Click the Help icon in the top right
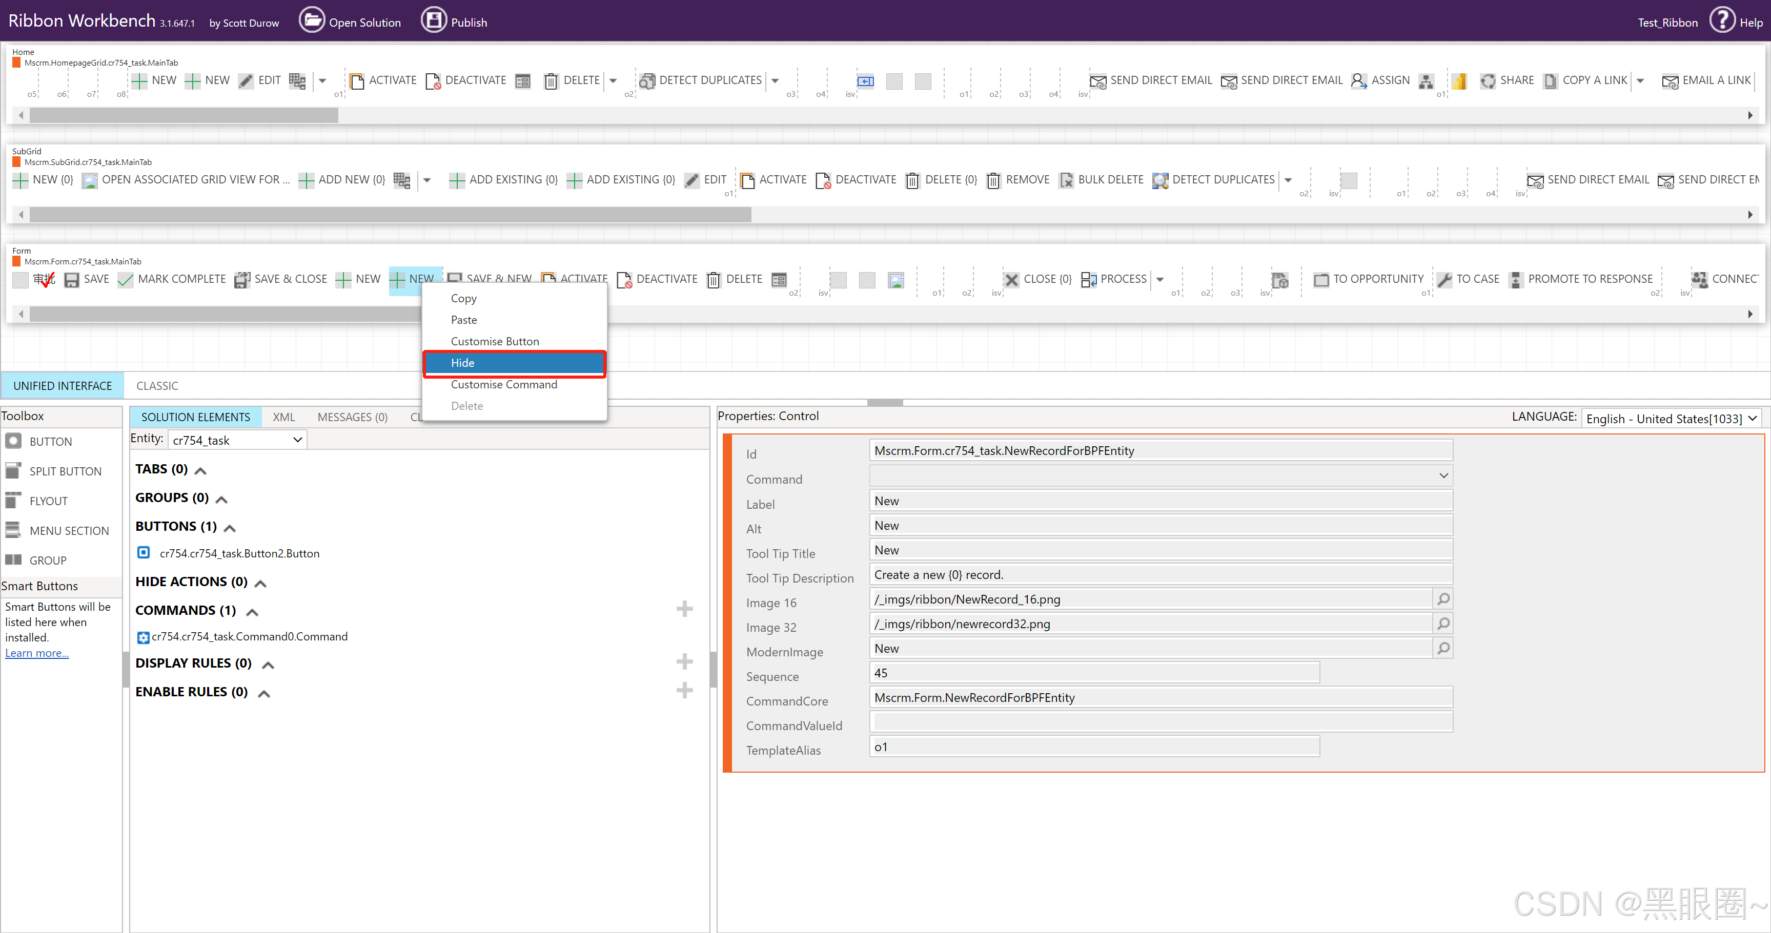Screen dimensions: 1771x933 (x=1722, y=20)
